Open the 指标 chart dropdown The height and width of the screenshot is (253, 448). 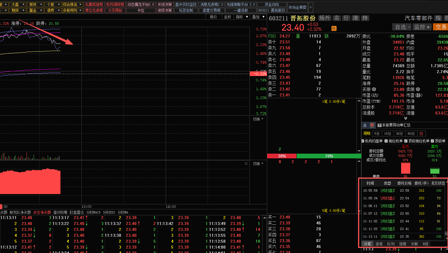point(242,17)
